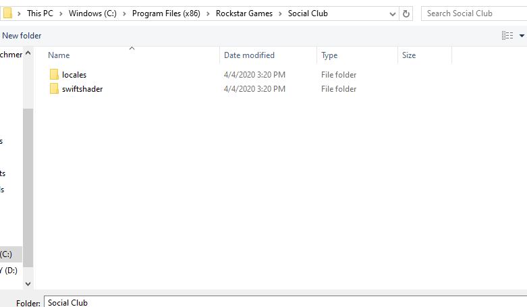This screenshot has height=307, width=527.
Task: Open the view options dropdown arrow
Action: (x=522, y=36)
